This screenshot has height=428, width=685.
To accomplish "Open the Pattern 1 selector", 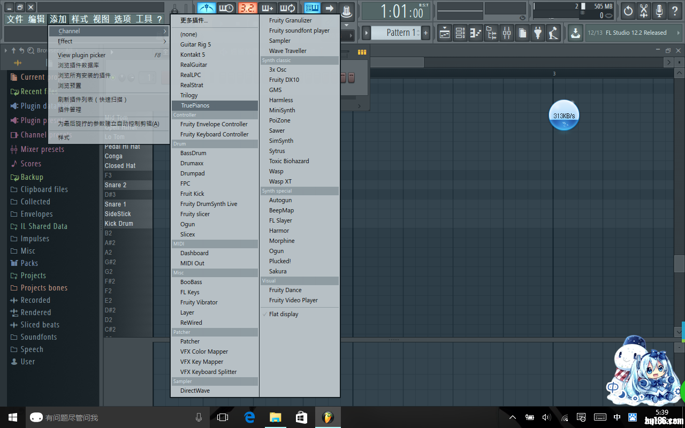I will coord(396,33).
